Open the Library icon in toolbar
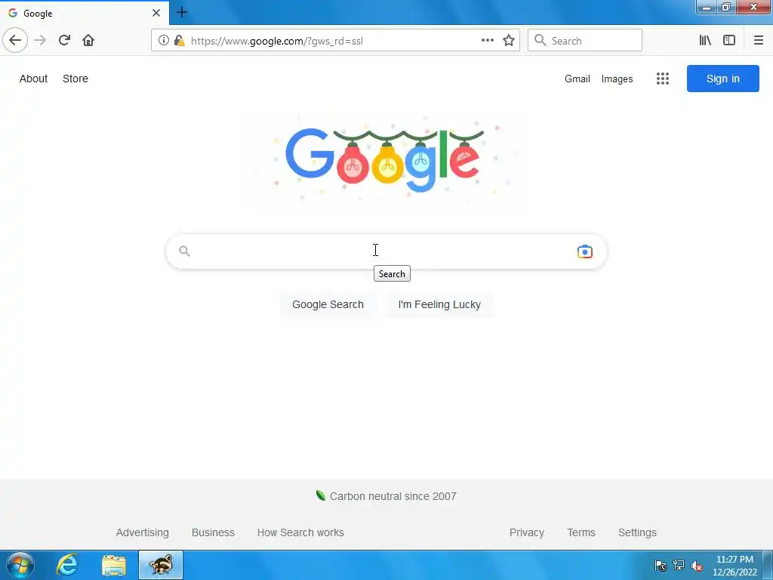The image size is (773, 580). pos(705,41)
